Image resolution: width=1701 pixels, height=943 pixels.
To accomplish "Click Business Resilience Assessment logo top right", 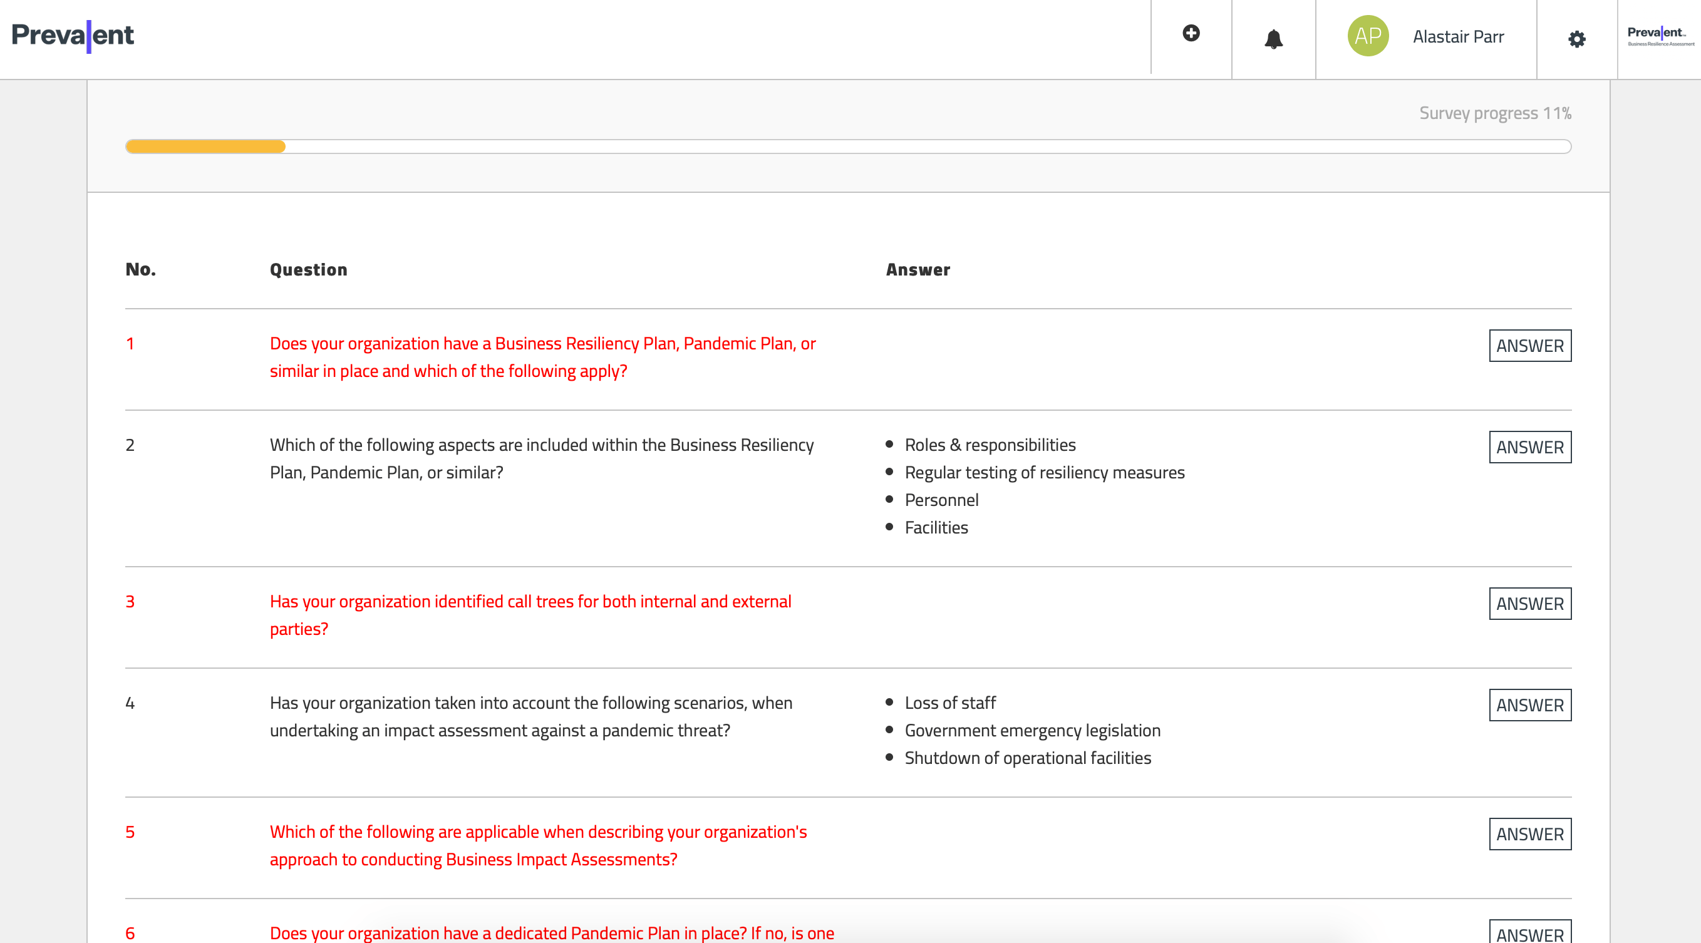I will [1660, 36].
